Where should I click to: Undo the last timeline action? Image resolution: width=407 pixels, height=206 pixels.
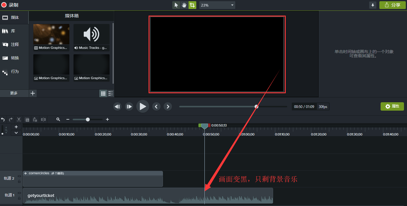pyautogui.click(x=3, y=119)
